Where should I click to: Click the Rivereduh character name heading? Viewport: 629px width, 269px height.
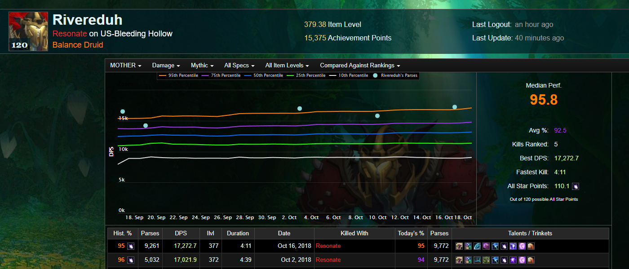88,20
